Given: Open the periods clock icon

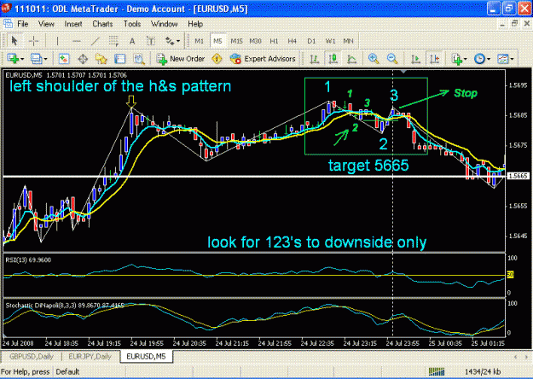Looking at the screenshot, I should (479, 59).
